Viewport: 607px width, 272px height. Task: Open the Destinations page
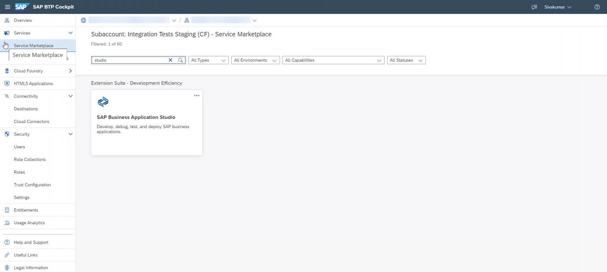click(x=26, y=109)
